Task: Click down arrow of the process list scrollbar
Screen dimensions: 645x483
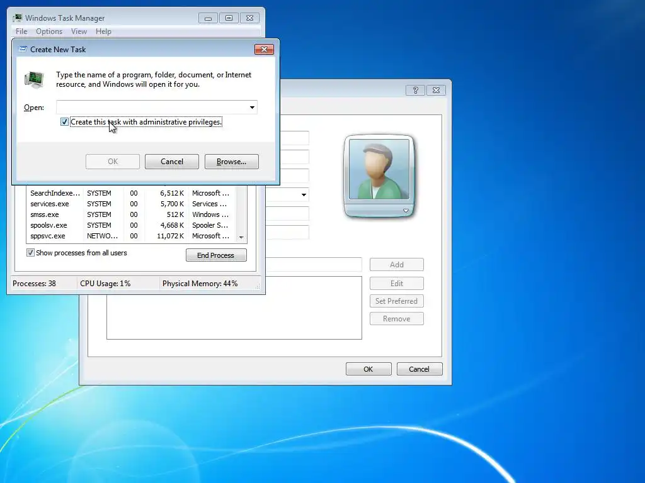Action: click(x=241, y=237)
